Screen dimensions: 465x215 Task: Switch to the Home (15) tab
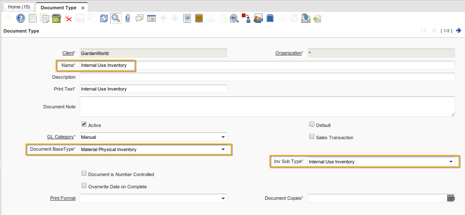[x=19, y=7]
